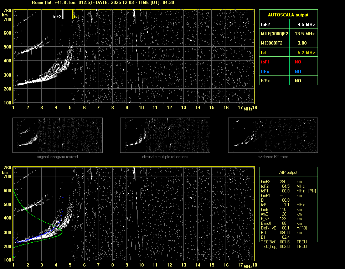Viewport: 345px width, 269px height.
Task: Open the 'evidence F2 trace' thumbnail
Action: [x=273, y=135]
